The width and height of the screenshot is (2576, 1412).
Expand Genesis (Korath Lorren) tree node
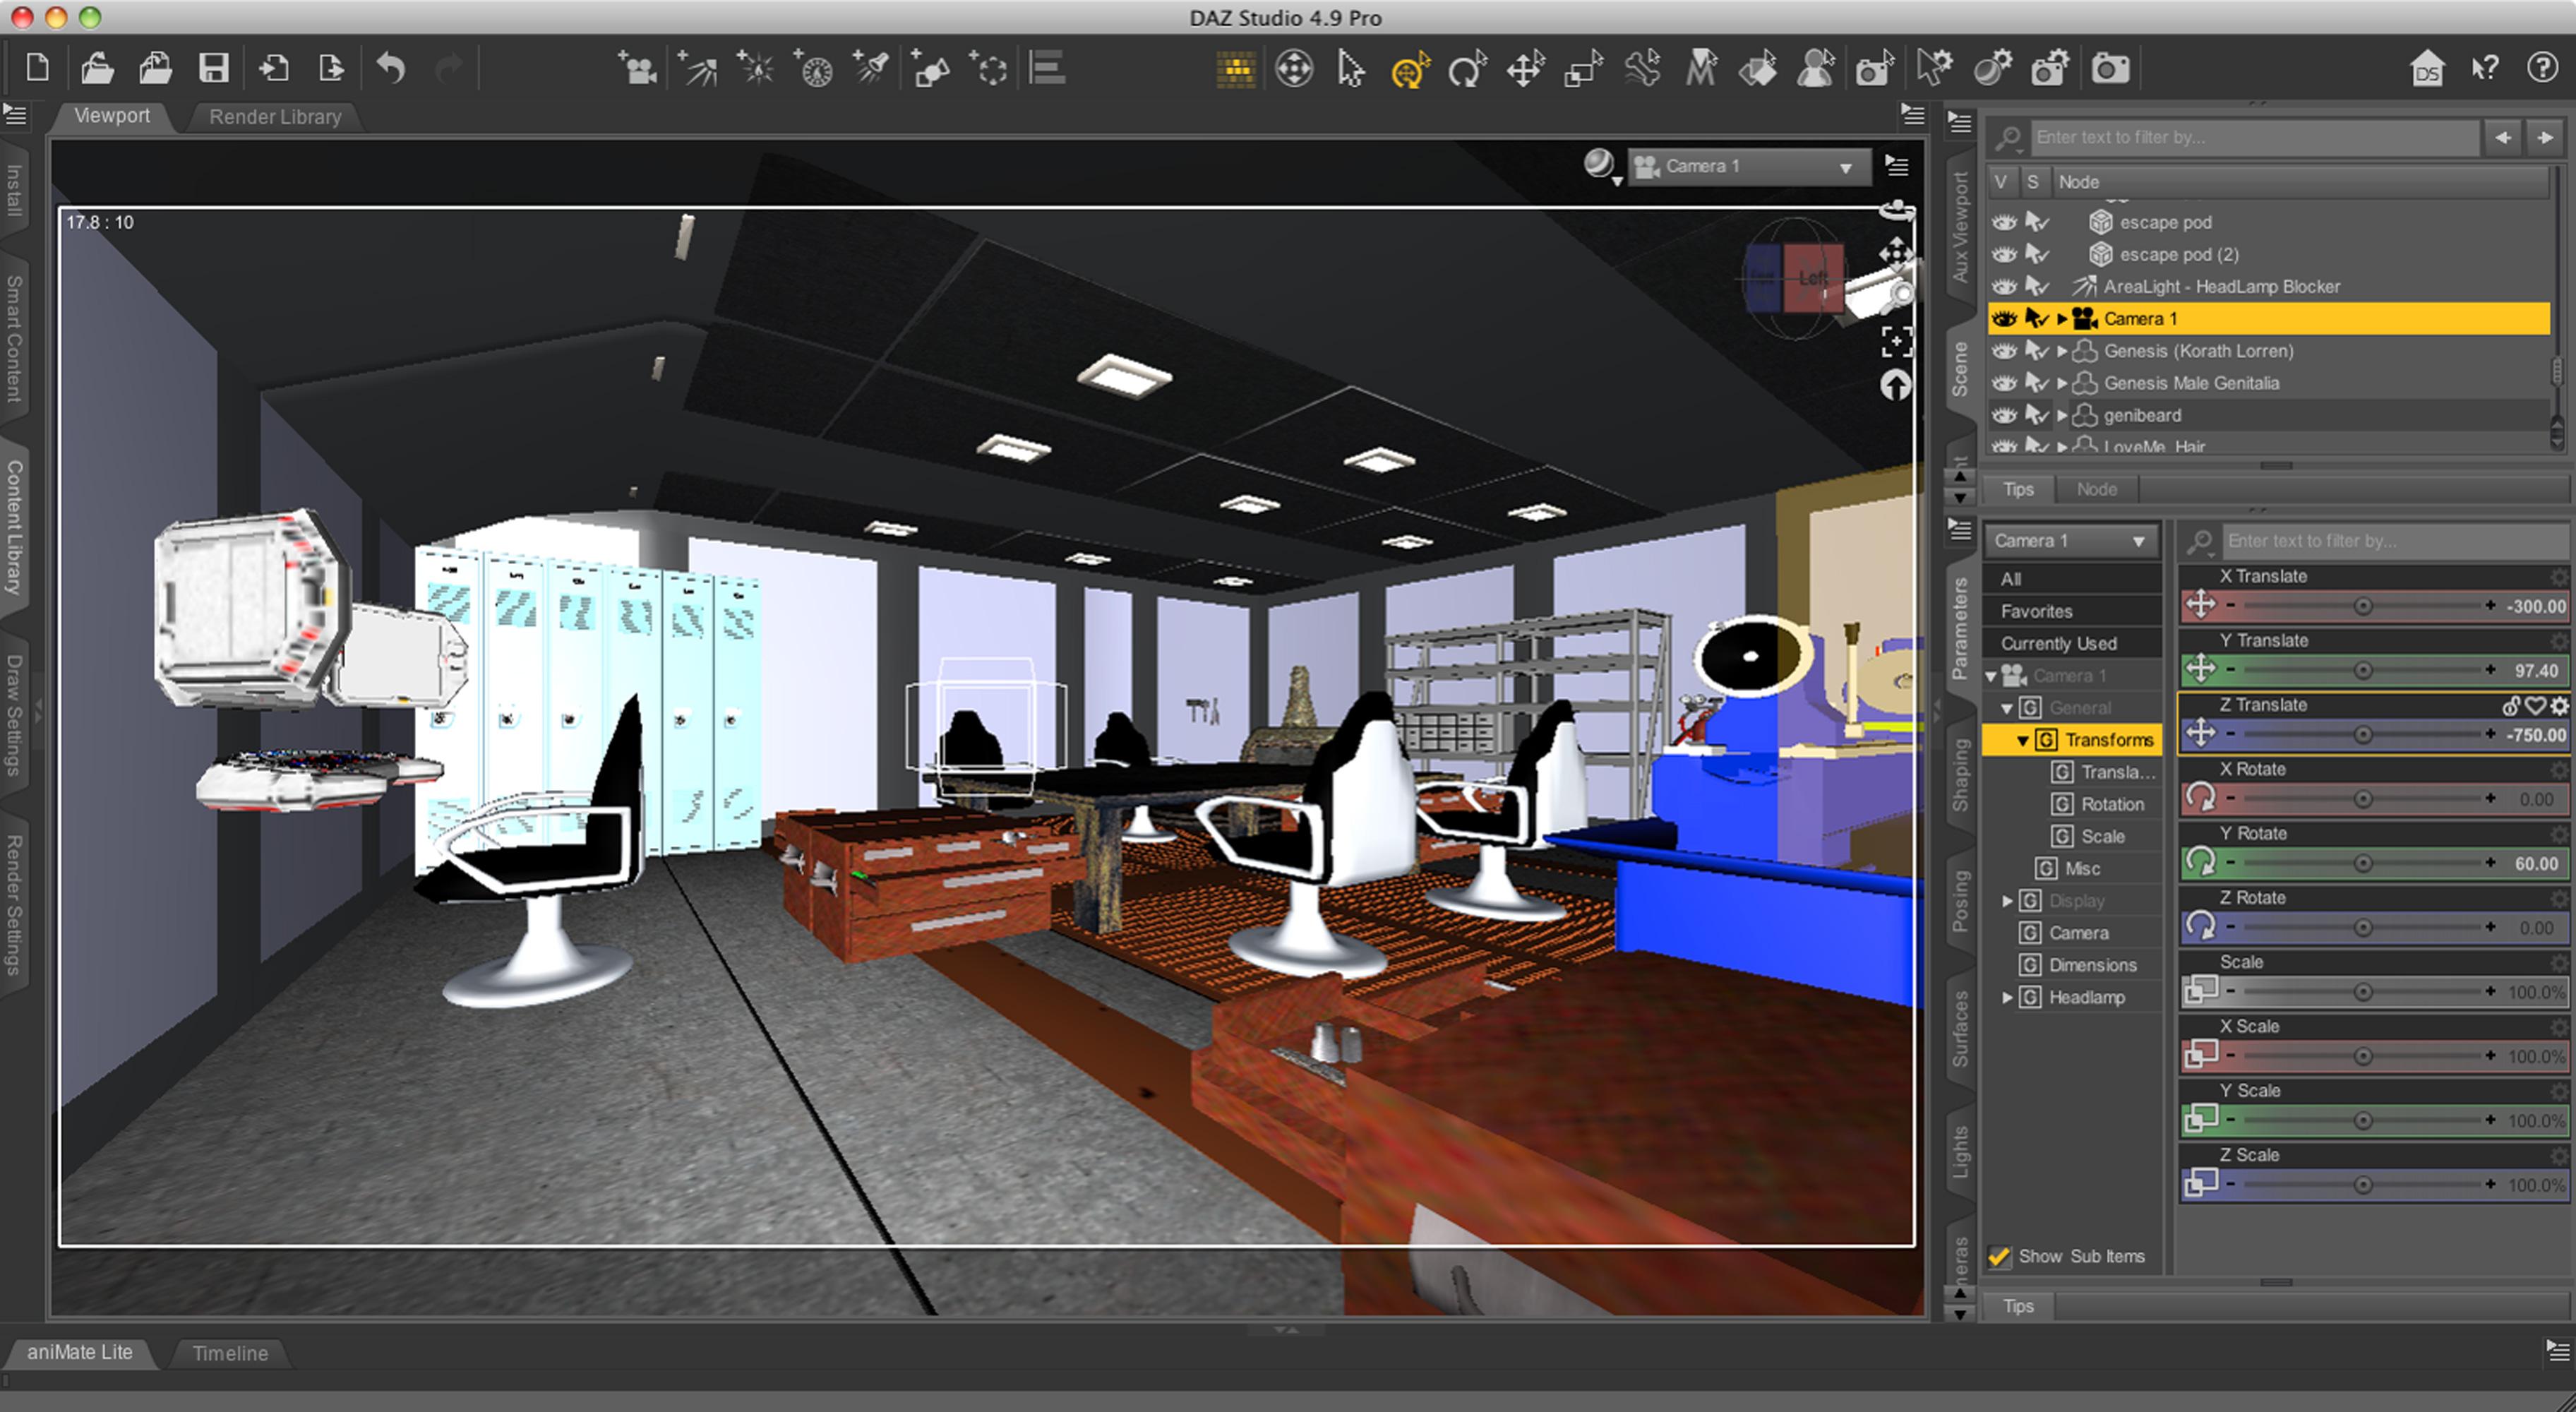click(x=2061, y=351)
